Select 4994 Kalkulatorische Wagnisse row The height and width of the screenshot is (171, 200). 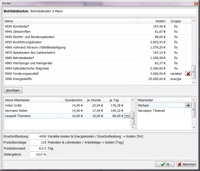point(98,68)
